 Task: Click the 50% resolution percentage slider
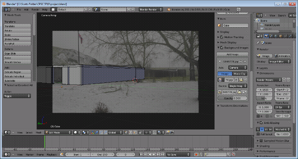tap(264, 99)
